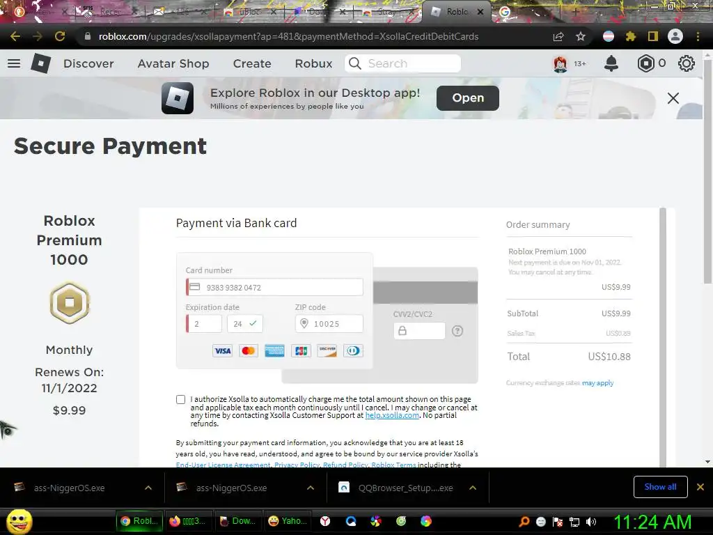Bookmark this page with the star
The width and height of the screenshot is (713, 535).
point(581,36)
